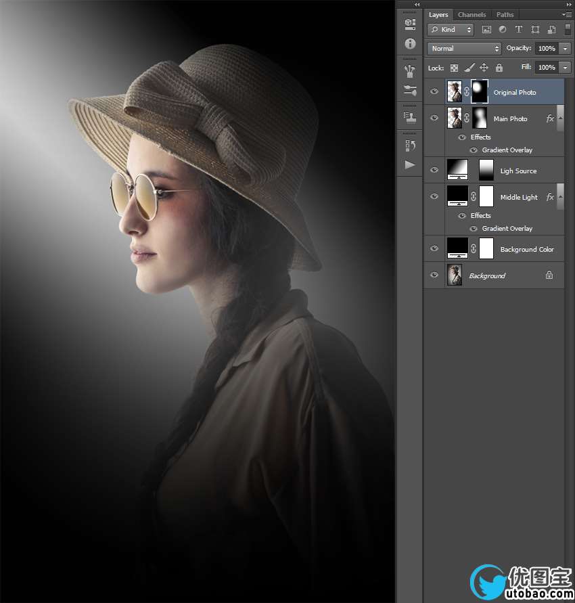
Task: Open the Fill slider dropdown arrow
Action: 565,67
